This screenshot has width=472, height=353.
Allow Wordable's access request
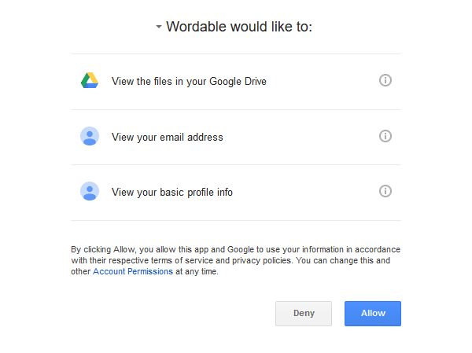coord(373,314)
